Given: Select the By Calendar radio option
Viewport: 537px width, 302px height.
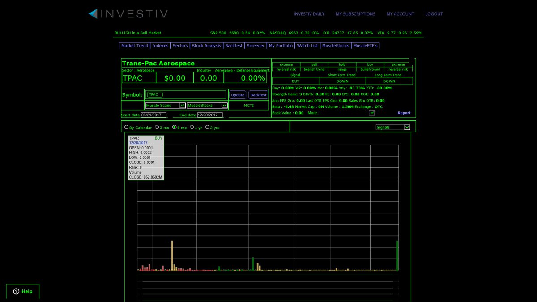Looking at the screenshot, I should coord(127,128).
